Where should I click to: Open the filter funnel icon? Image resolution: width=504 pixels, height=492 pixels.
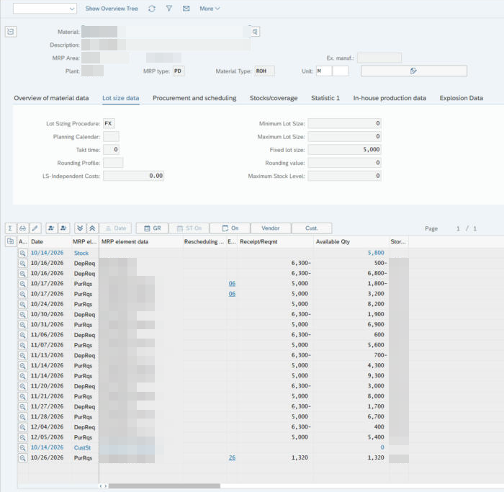pyautogui.click(x=168, y=9)
